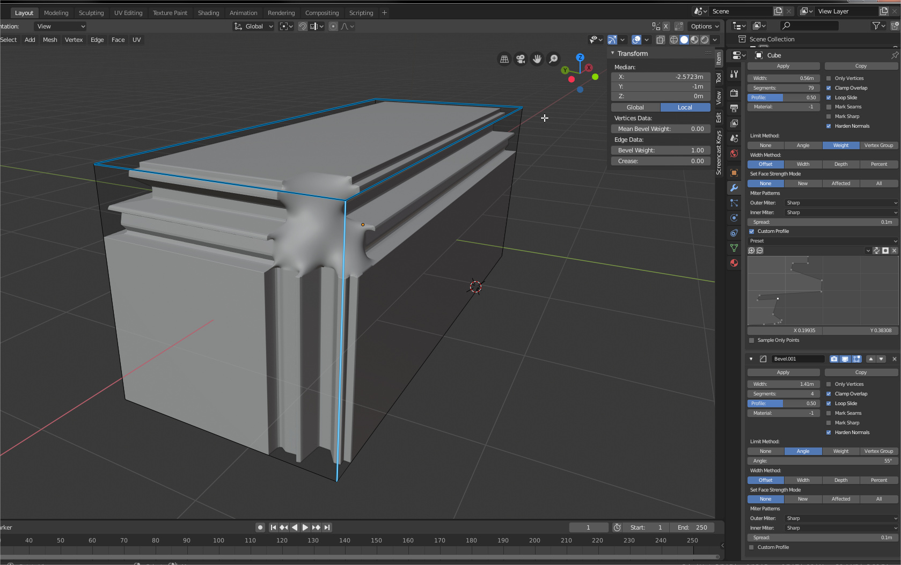The height and width of the screenshot is (565, 901).
Task: Open the overlays options dropdown arrow
Action: click(x=647, y=40)
